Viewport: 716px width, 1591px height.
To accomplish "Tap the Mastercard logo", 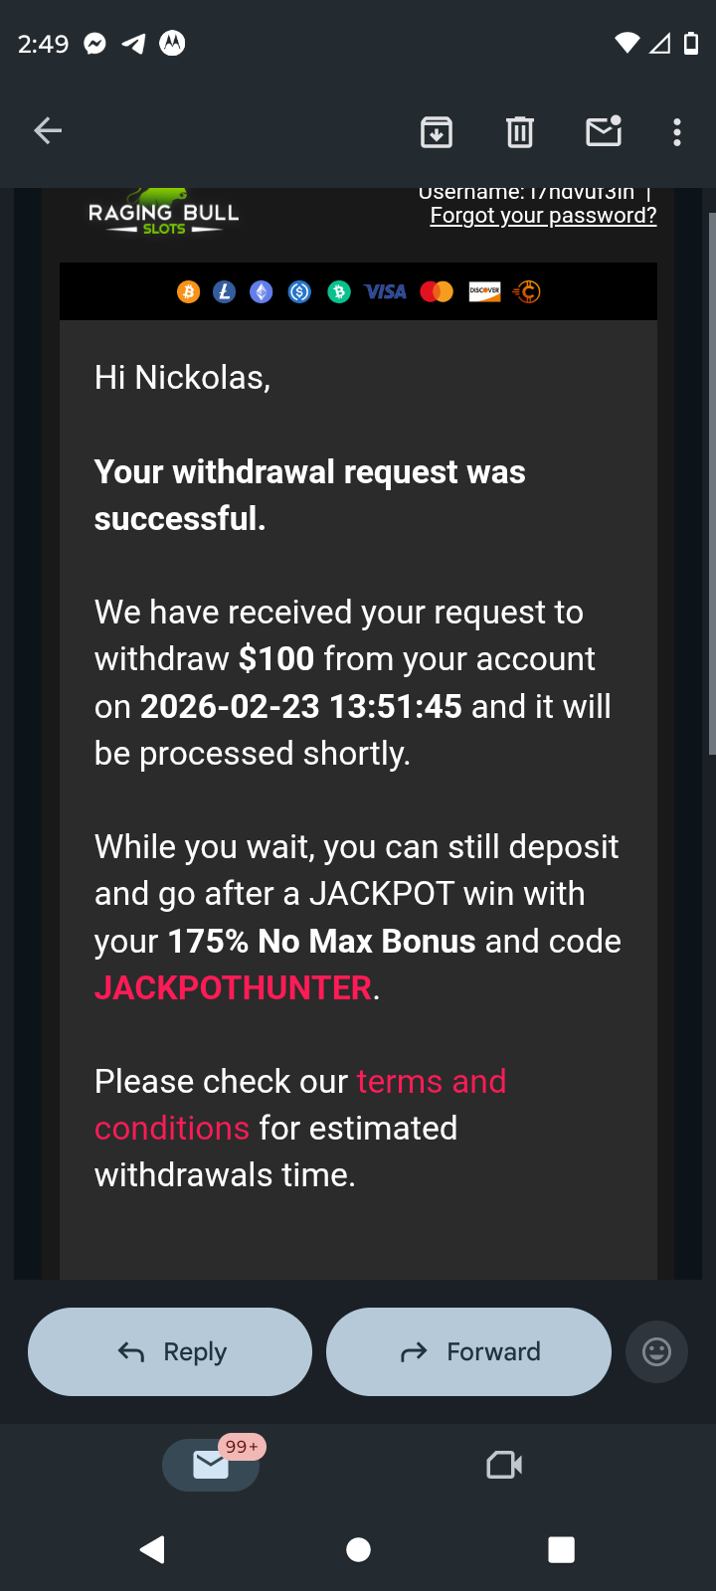I will [437, 291].
